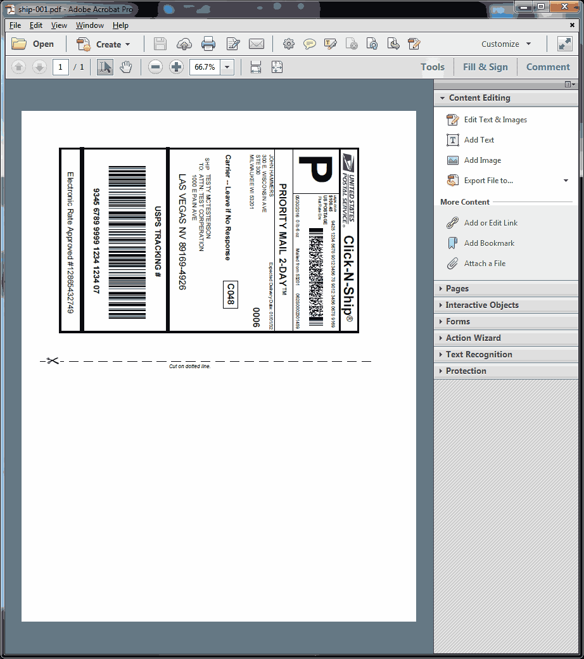Screen dimensions: 584x659
Task: Go to next page arrow
Action: click(x=39, y=67)
